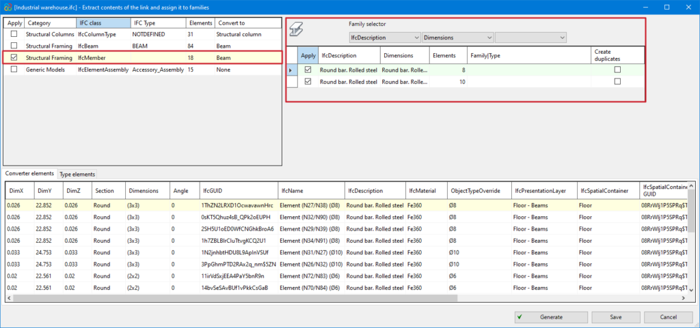Open Family|Type cell for 10-element row
The width and height of the screenshot is (700, 328).
coord(528,82)
